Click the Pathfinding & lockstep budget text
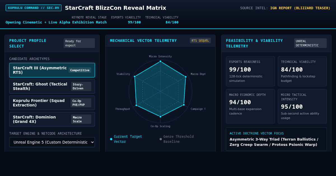336x176 pixels. tap(298, 79)
